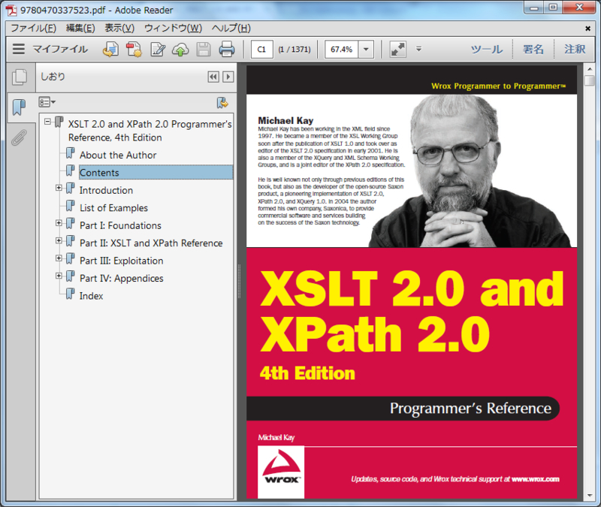The height and width of the screenshot is (507, 601).
Task: Expand the Introduction bookmark
Action: click(x=61, y=188)
